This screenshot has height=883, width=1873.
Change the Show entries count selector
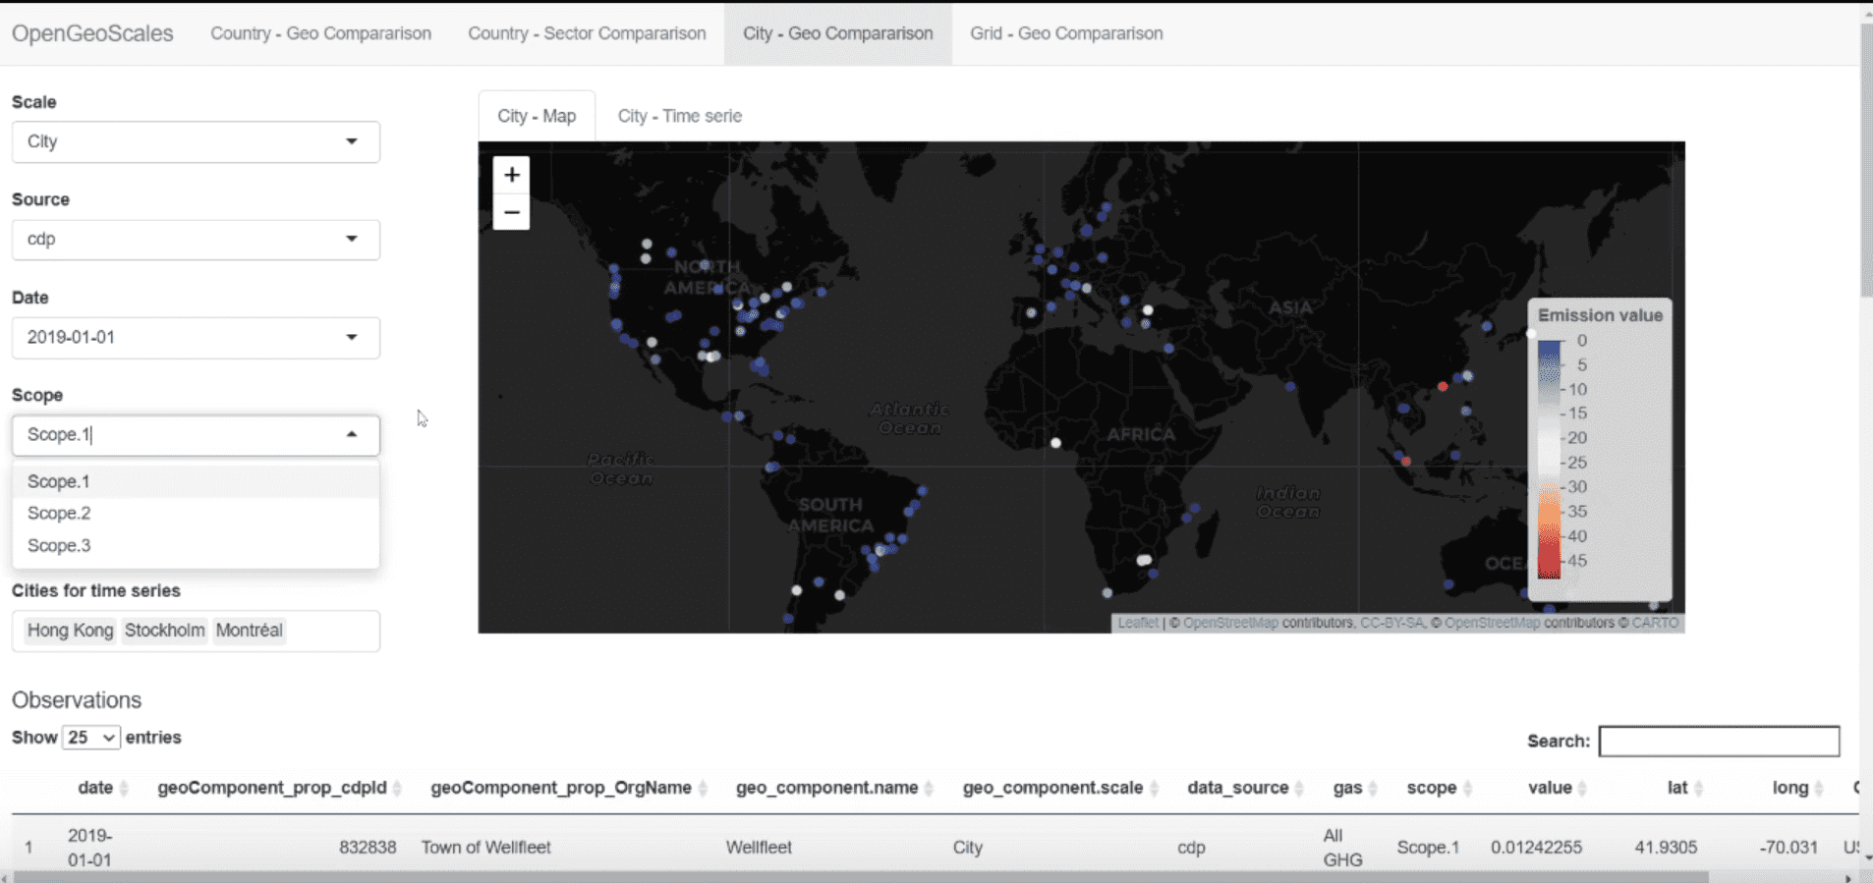[x=91, y=738]
